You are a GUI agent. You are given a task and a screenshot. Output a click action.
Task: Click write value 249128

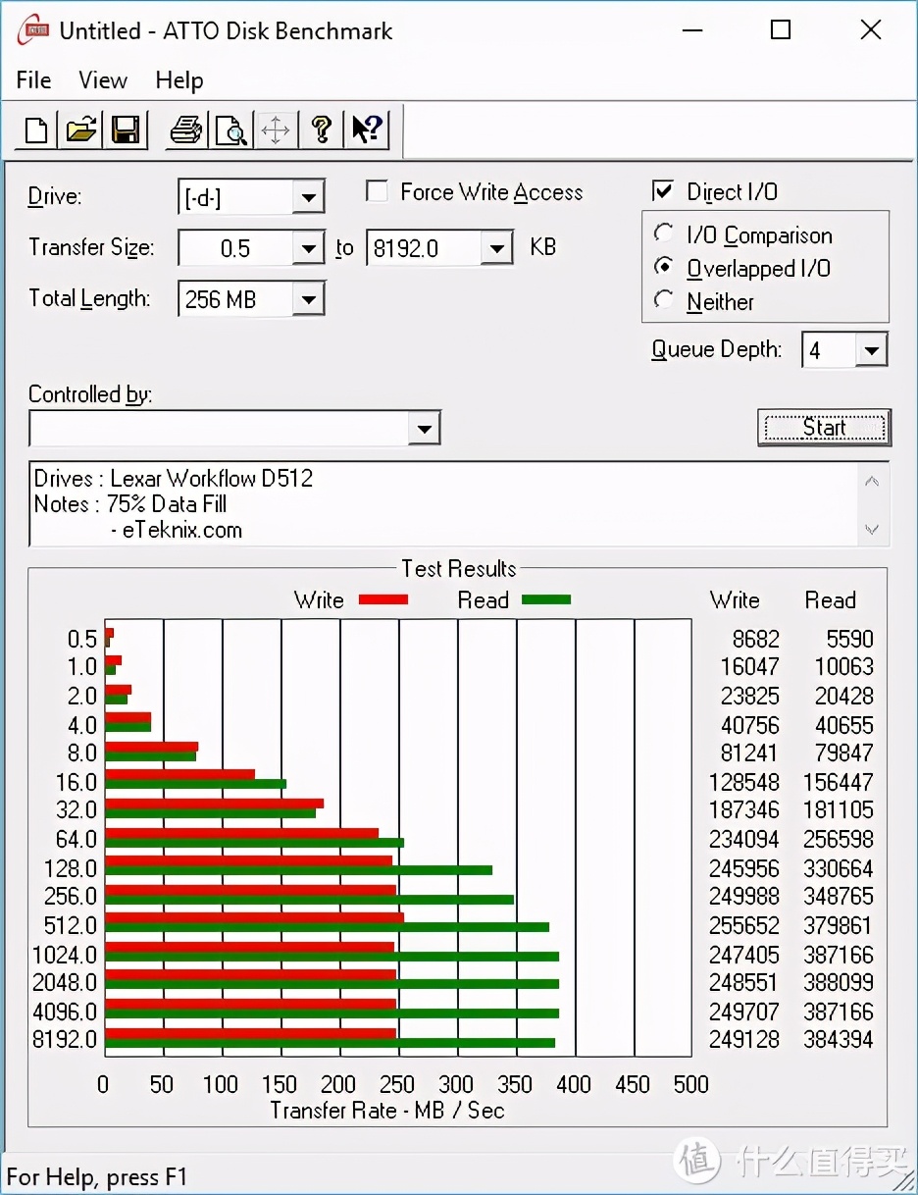pyautogui.click(x=743, y=1039)
